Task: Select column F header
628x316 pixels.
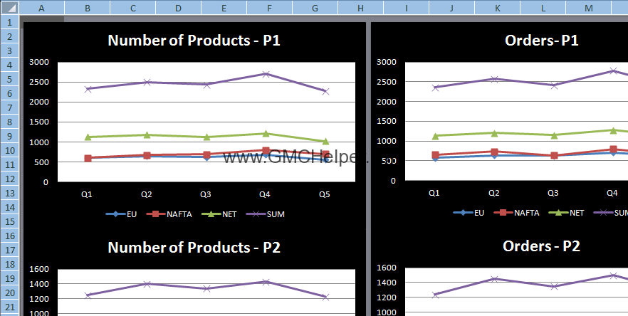Action: 269,7
